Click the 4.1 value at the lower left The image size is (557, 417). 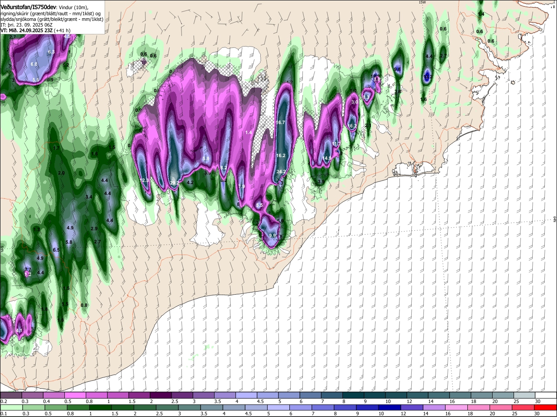pos(19,331)
